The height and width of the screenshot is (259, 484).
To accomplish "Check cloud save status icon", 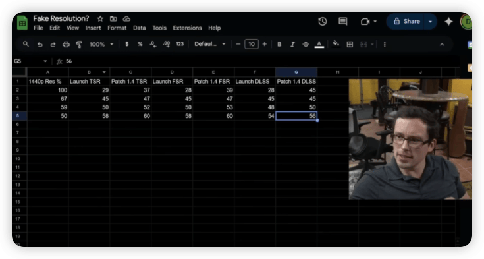I will coord(126,19).
